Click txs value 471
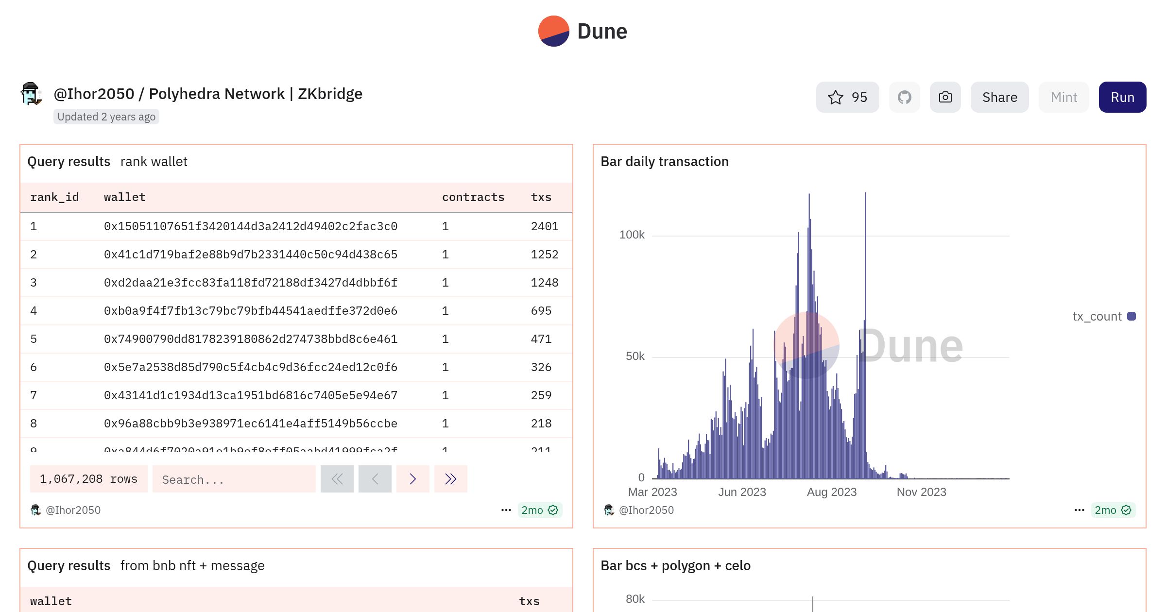Screen dimensions: 1166x612 pos(541,339)
